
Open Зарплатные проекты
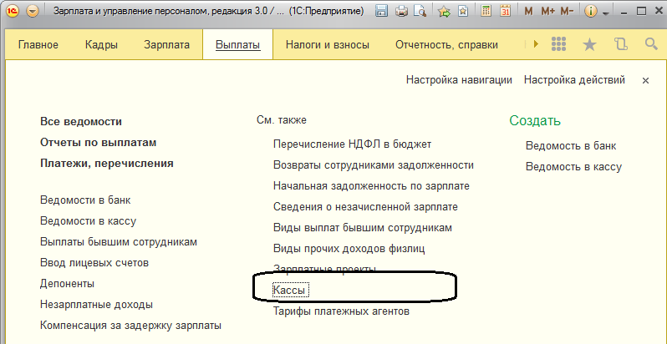(324, 269)
